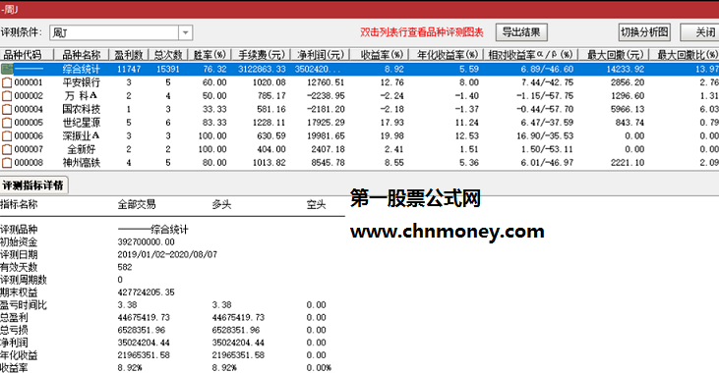The width and height of the screenshot is (719, 373).
Task: Sort by 最大回撤比(%) column header
Action: pos(685,55)
